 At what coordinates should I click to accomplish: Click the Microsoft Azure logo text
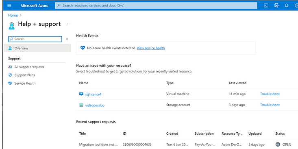35,6
